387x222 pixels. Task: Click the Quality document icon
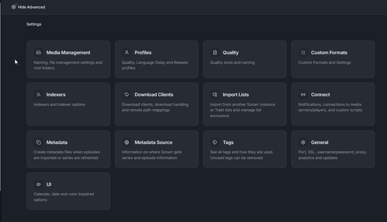(x=215, y=53)
